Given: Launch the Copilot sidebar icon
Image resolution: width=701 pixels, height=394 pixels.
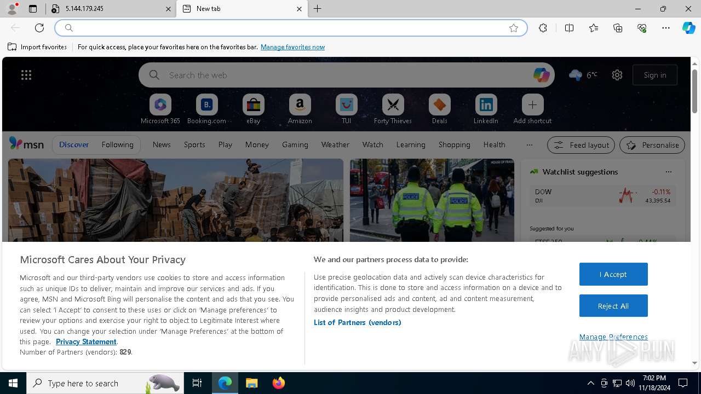Looking at the screenshot, I should click(688, 28).
